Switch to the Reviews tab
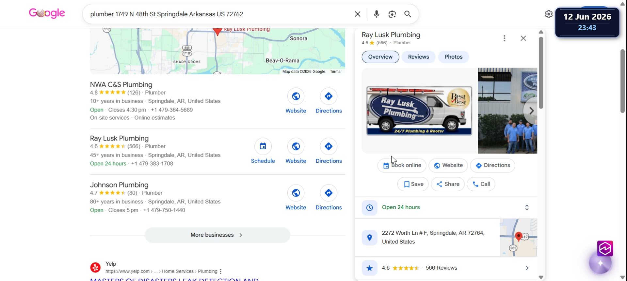Viewport: 627px width, 281px height. click(x=419, y=57)
